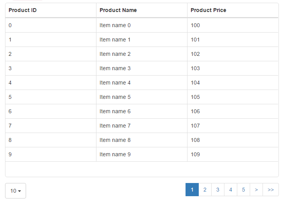Select Product ID cell 7
The height and width of the screenshot is (202, 282).
[51, 126]
